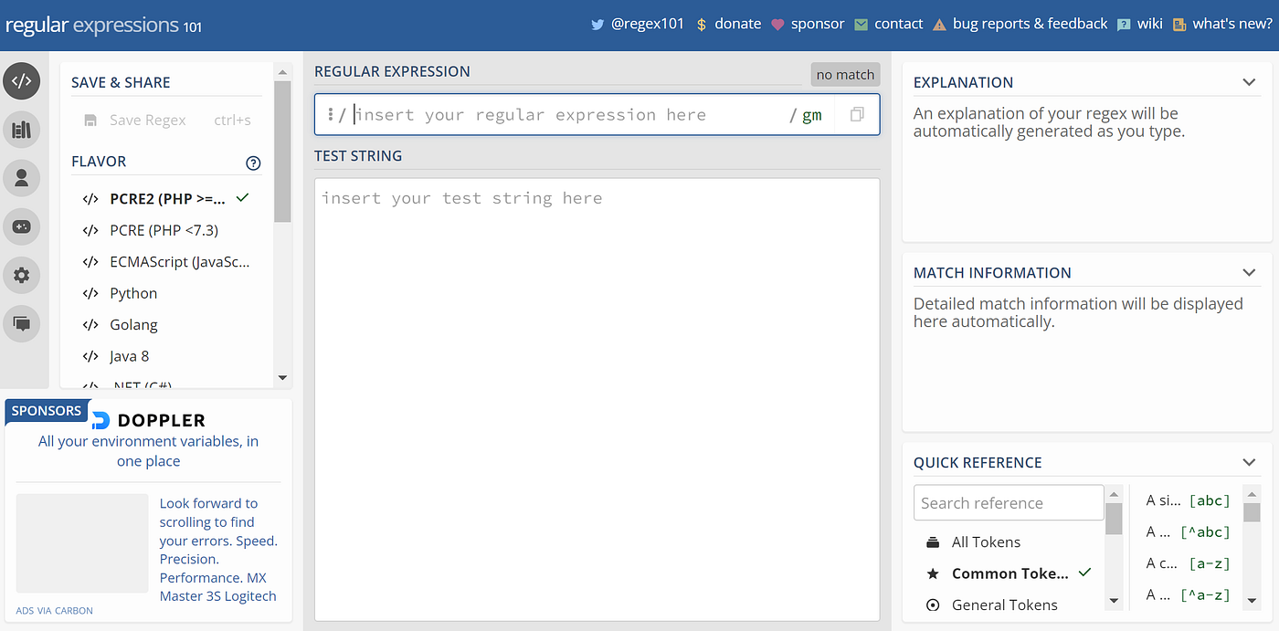
Task: Click the what's new notes icon
Action: tap(1179, 25)
